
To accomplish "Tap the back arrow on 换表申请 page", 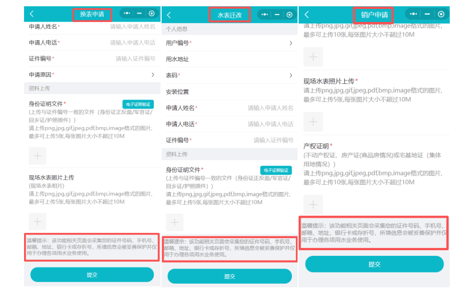I will pos(32,14).
